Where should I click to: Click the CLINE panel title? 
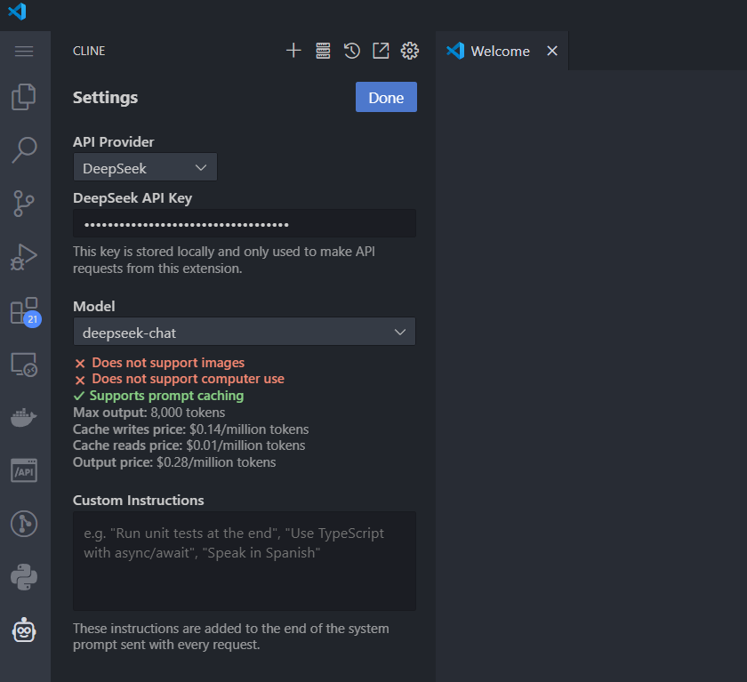89,51
